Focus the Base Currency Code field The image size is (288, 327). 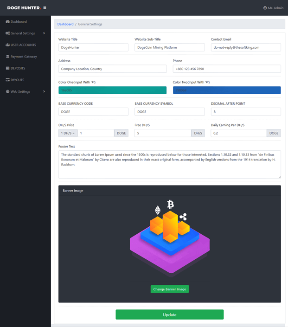click(93, 112)
